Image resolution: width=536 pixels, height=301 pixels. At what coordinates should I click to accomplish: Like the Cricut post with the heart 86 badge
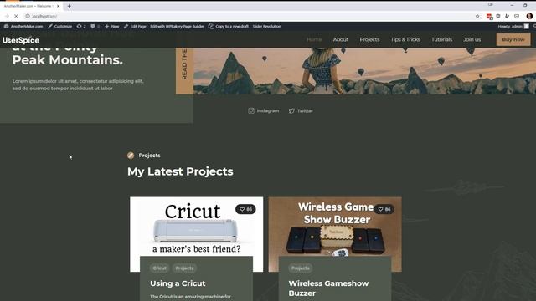pyautogui.click(x=245, y=209)
